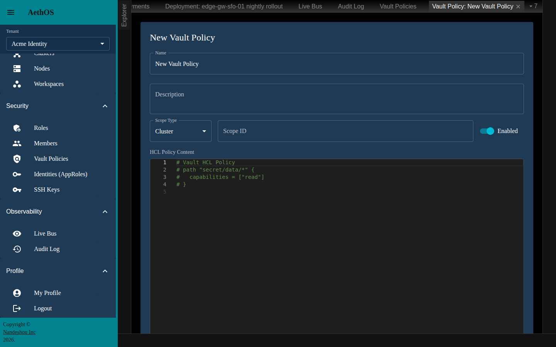Click the New Vault Policy heading
This screenshot has width=556, height=347.
tap(182, 37)
